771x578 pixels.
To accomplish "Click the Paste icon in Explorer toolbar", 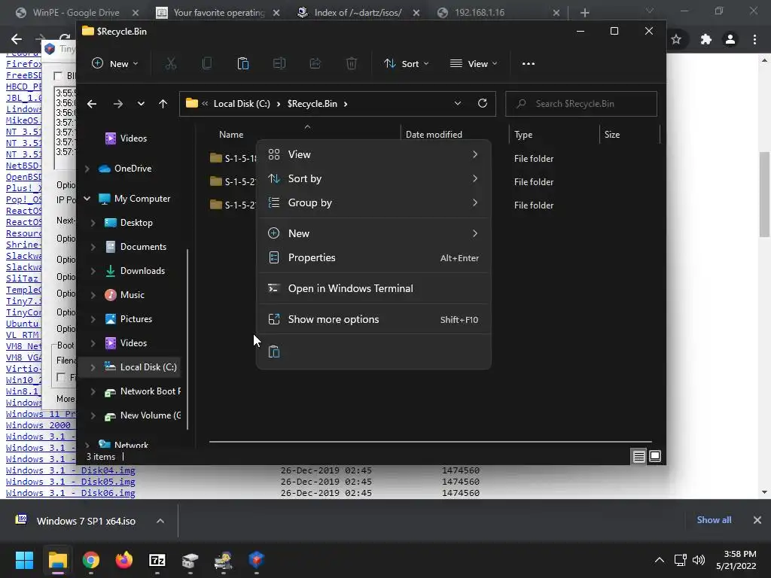I will 243,63.
